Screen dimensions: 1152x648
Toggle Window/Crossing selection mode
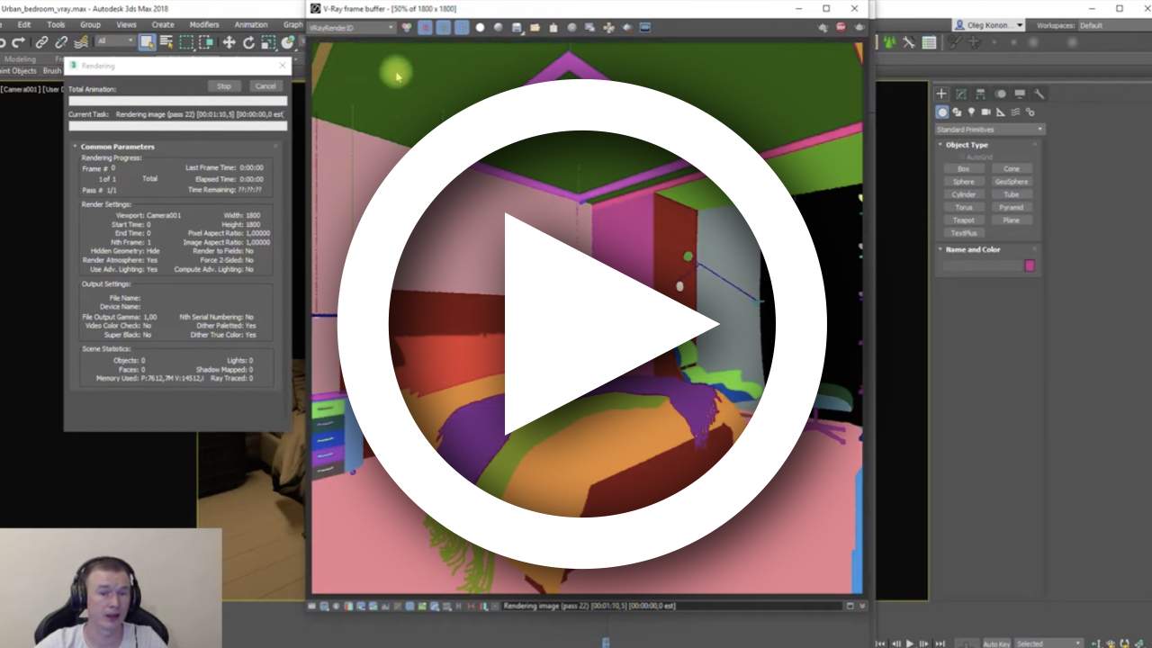(x=206, y=42)
